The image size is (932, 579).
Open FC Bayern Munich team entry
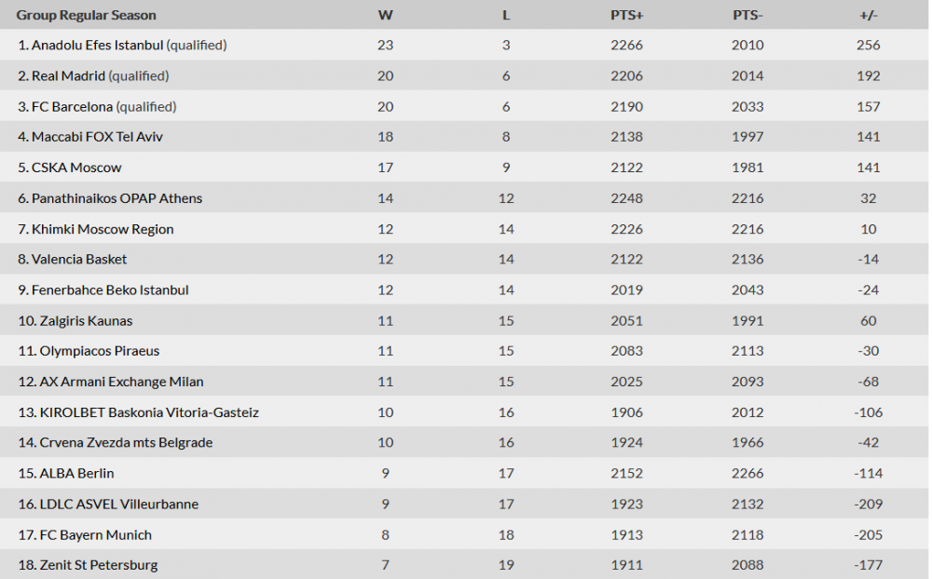95,534
